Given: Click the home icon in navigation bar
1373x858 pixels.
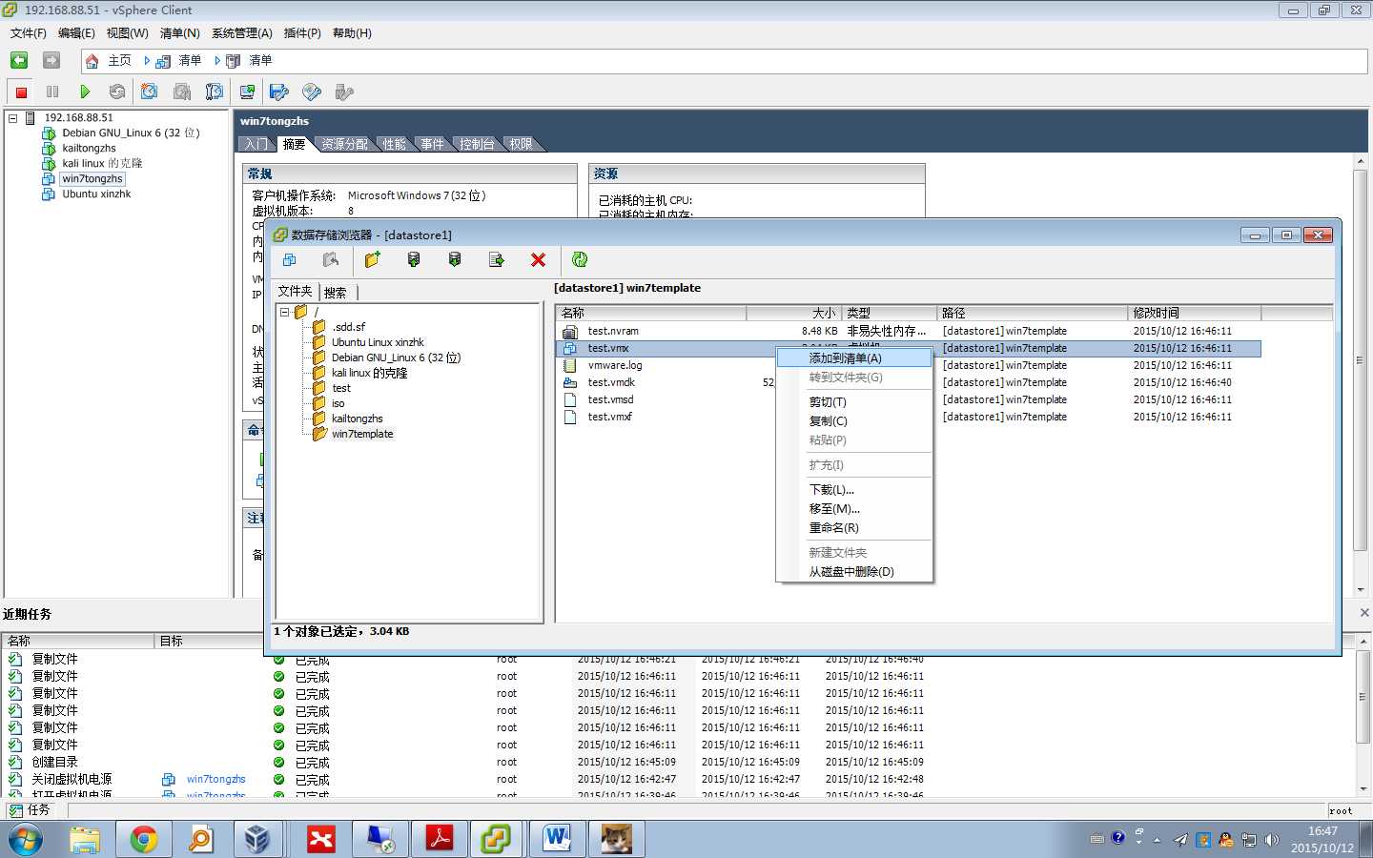Looking at the screenshot, I should (x=92, y=61).
